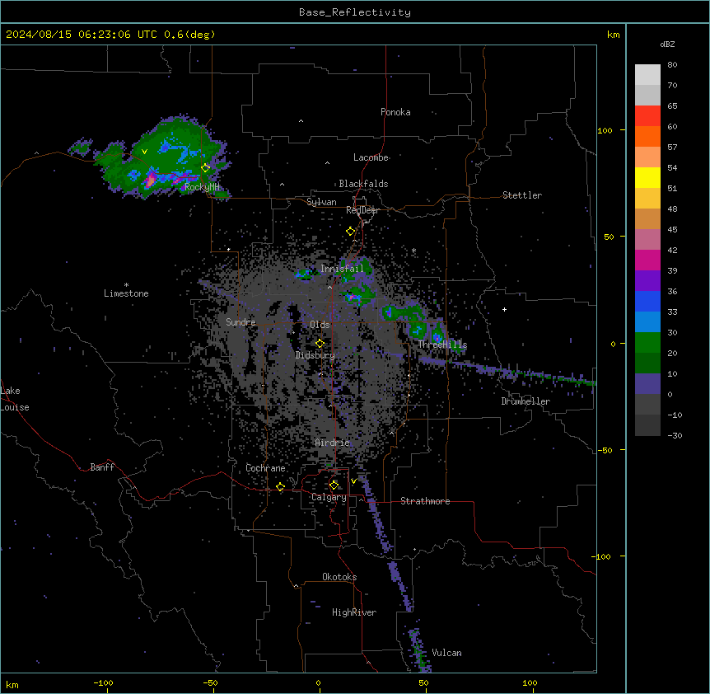Click the Sundre town label
Viewport: 710px width, 694px height.
click(x=241, y=322)
